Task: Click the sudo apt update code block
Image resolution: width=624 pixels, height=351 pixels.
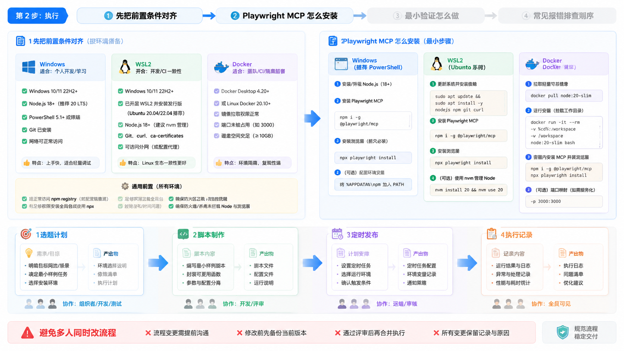Action: pos(468,103)
